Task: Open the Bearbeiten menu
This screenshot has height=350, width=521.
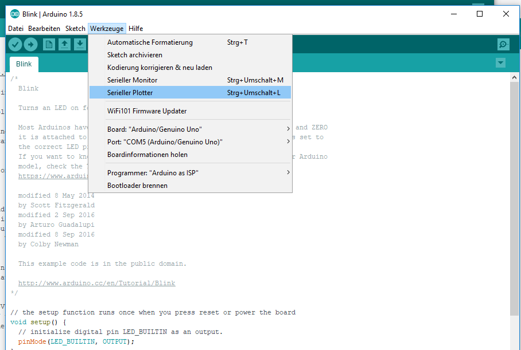Action: [x=44, y=29]
